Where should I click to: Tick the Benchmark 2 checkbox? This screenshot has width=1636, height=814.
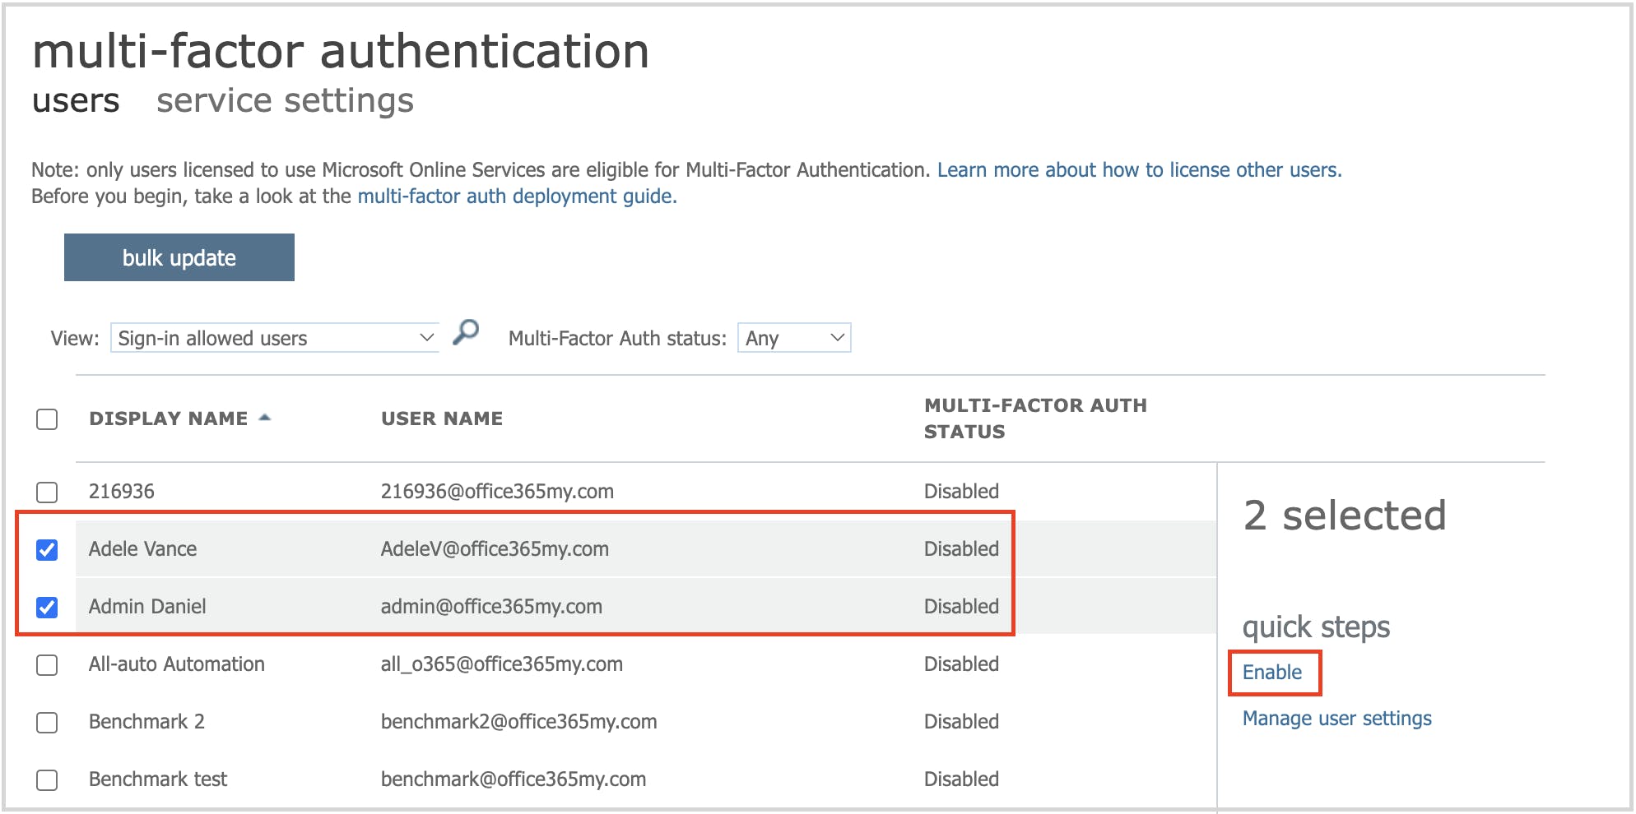[47, 722]
